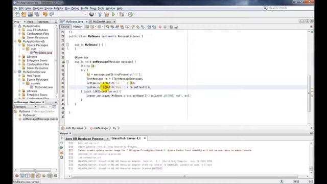Click the Last Edit icon in editor toolbar
The height and width of the screenshot is (184, 327).
tap(87, 27)
